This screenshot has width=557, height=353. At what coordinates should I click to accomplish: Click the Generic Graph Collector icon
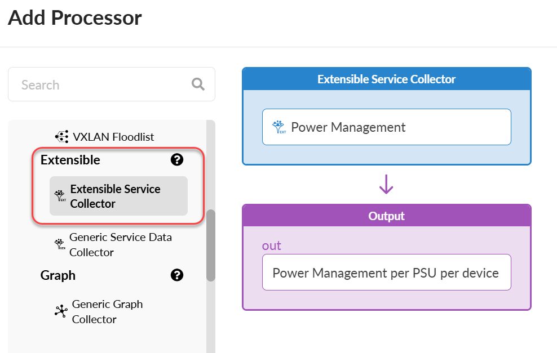coord(61,311)
